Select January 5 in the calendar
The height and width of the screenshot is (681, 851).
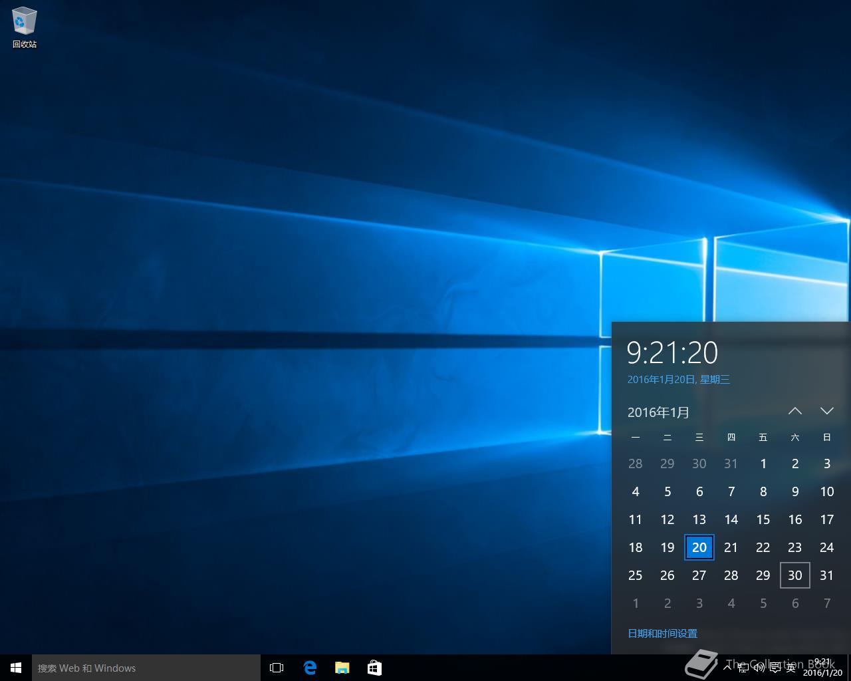point(668,491)
